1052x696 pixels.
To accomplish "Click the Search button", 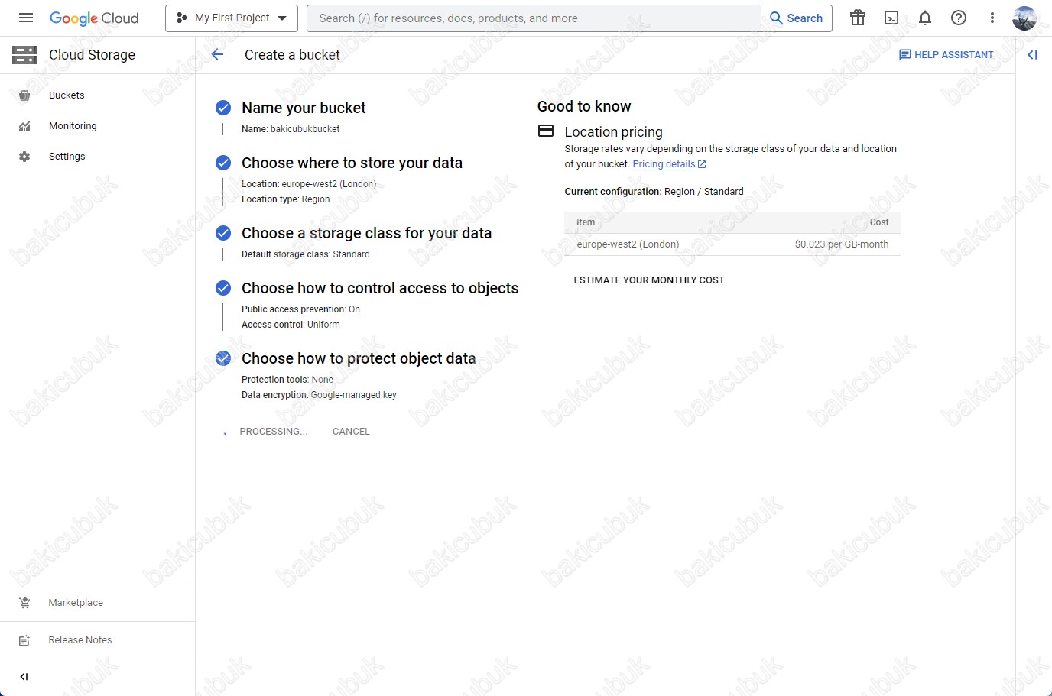I will (x=797, y=18).
